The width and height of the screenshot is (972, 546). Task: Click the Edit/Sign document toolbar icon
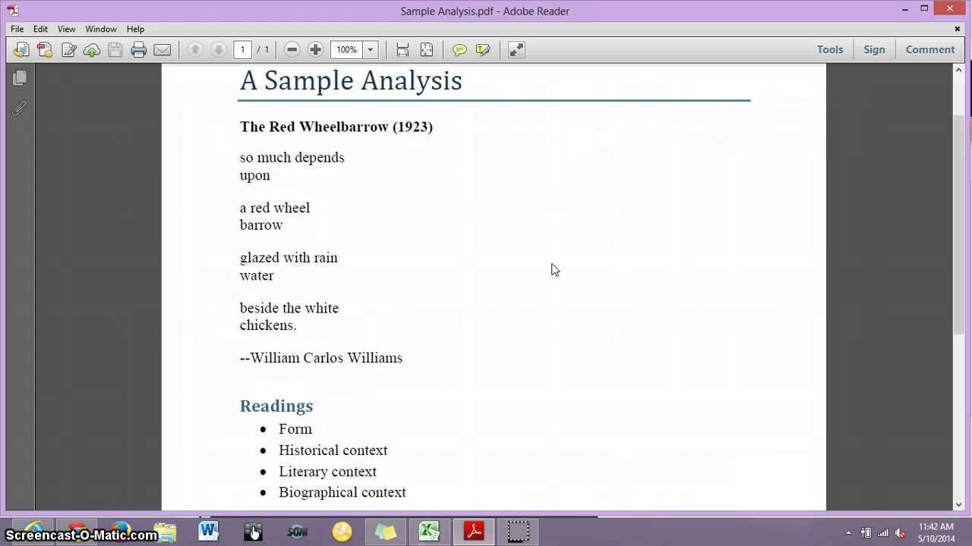(x=68, y=50)
